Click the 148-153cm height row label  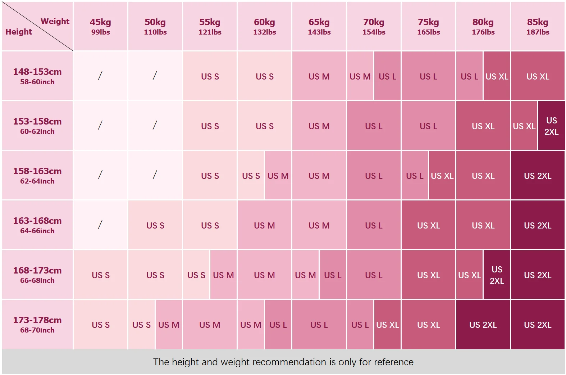coord(37,76)
